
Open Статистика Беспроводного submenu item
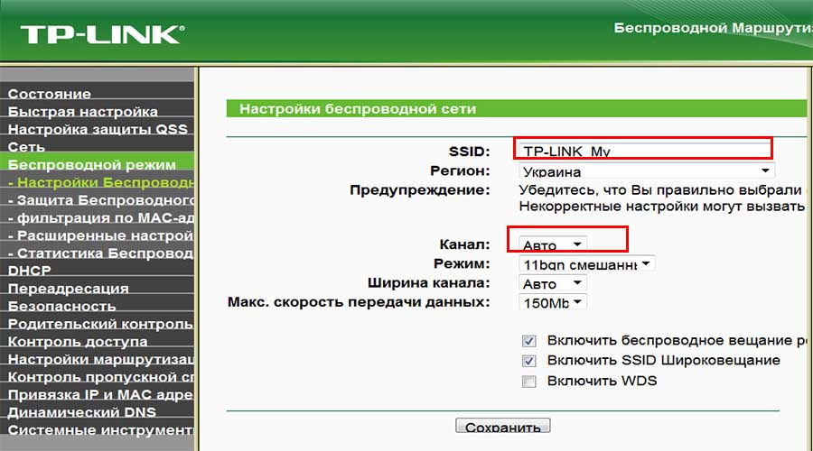(x=101, y=253)
